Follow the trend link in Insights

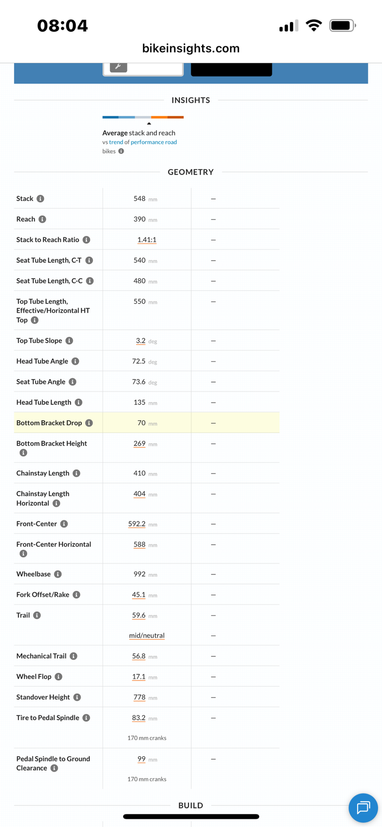[116, 142]
